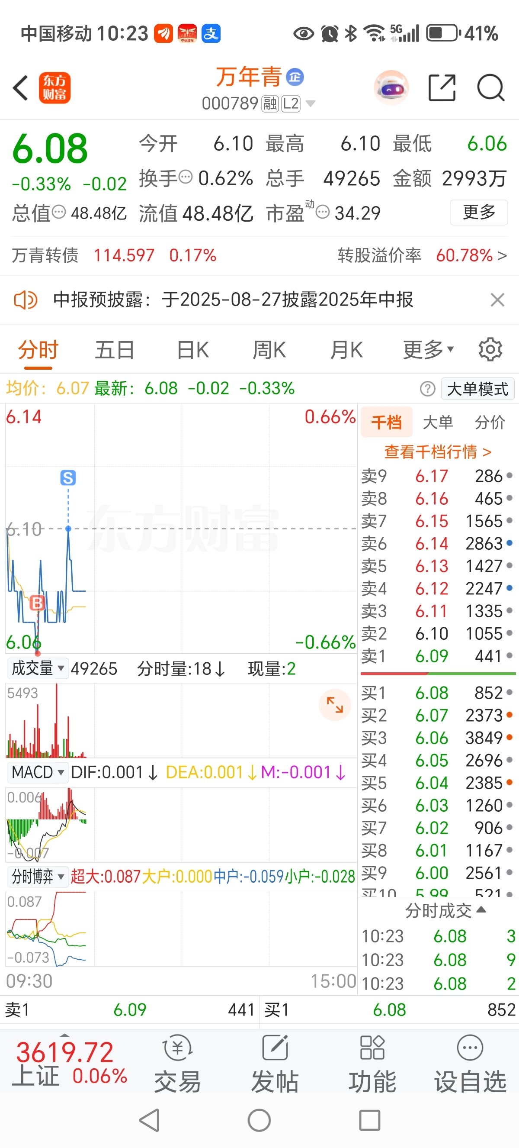The width and height of the screenshot is (519, 1148).
Task: Tap the 融 margin badge
Action: pyautogui.click(x=270, y=104)
